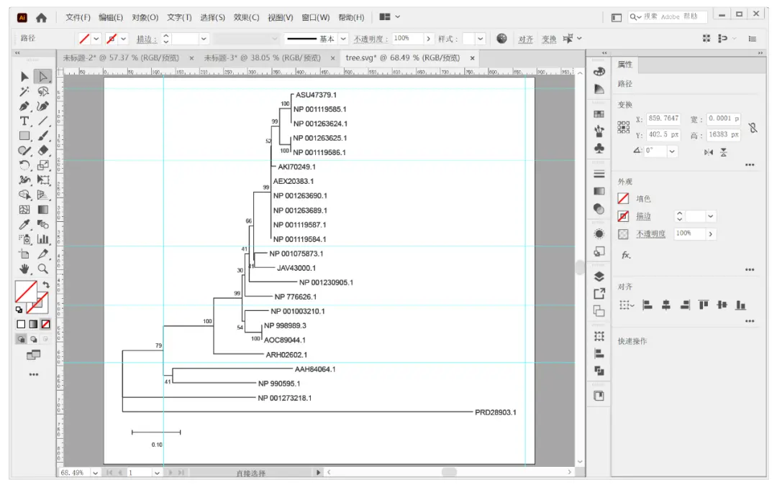
Task: Click horizontal align left in 对齐 section
Action: coord(647,305)
